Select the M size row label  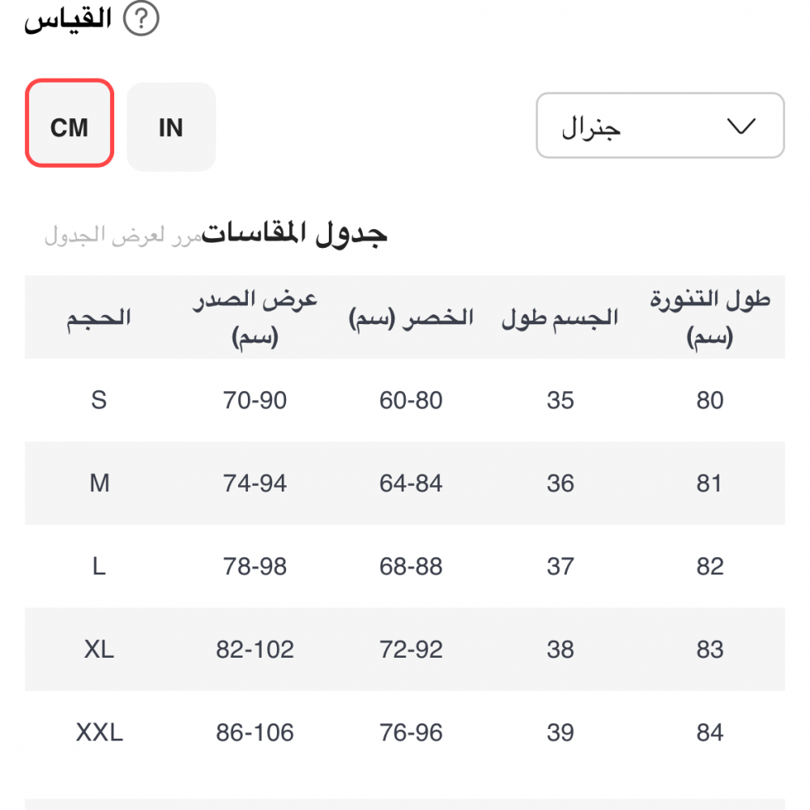pyautogui.click(x=99, y=484)
